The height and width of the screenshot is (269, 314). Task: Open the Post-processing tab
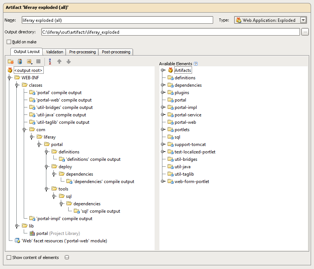116,52
